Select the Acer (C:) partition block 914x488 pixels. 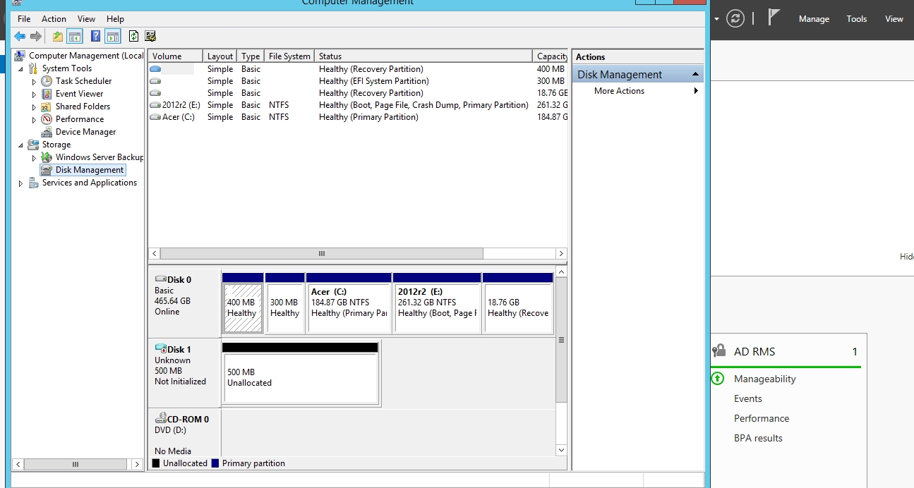click(x=349, y=307)
